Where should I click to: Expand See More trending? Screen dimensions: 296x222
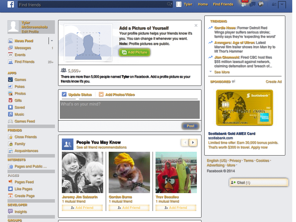tap(222, 72)
